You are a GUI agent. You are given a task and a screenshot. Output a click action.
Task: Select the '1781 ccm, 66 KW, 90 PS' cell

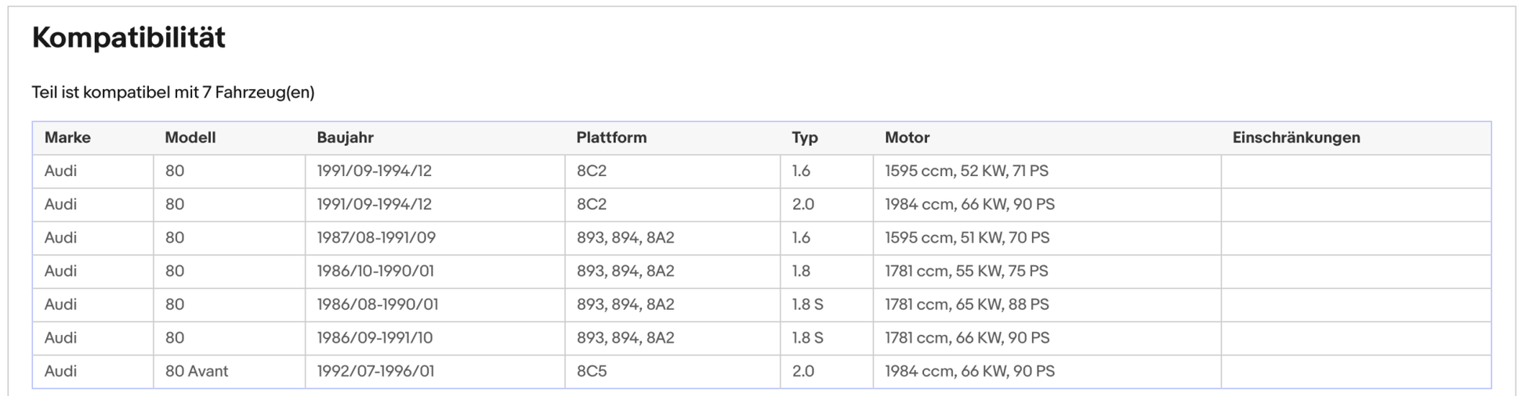966,337
